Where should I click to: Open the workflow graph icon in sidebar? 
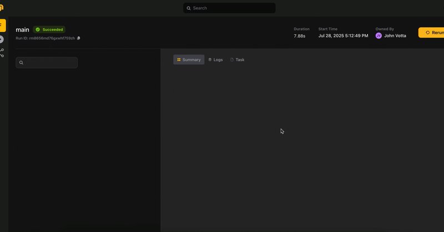2,53
